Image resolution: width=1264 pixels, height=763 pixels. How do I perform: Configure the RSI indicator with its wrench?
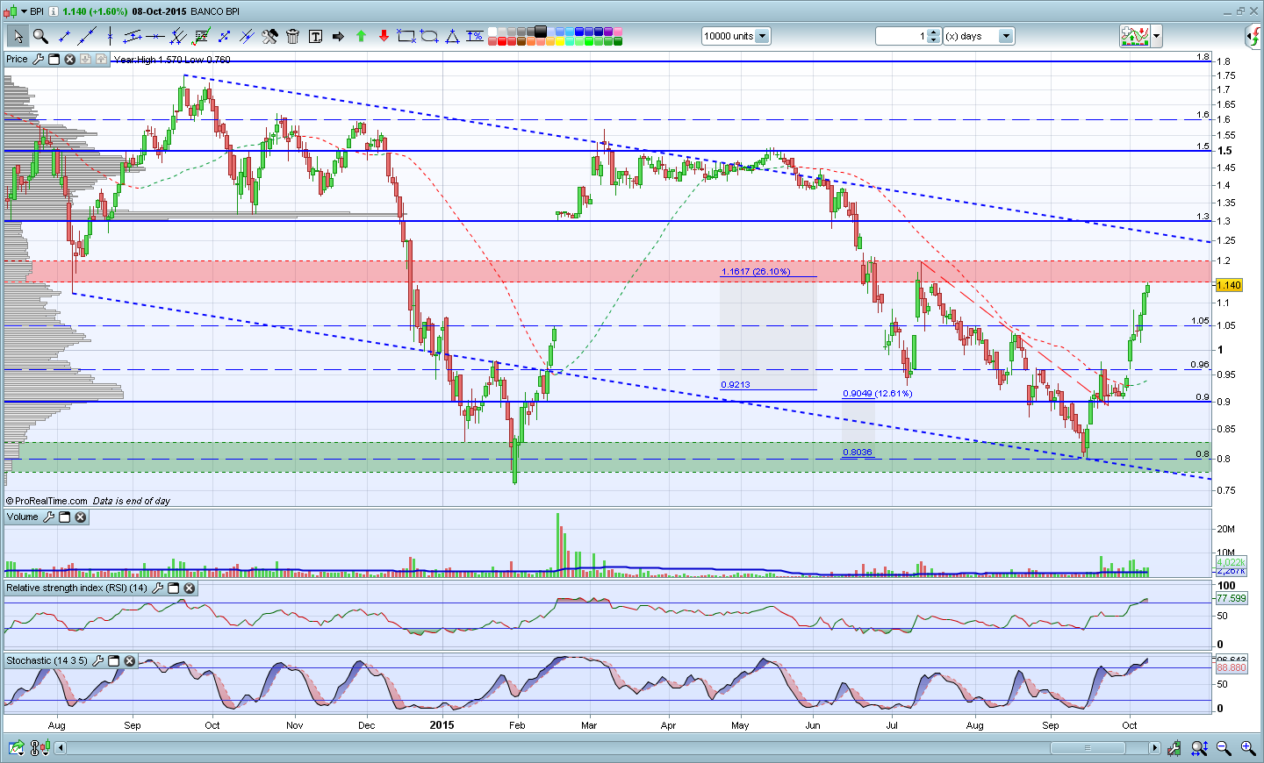157,588
